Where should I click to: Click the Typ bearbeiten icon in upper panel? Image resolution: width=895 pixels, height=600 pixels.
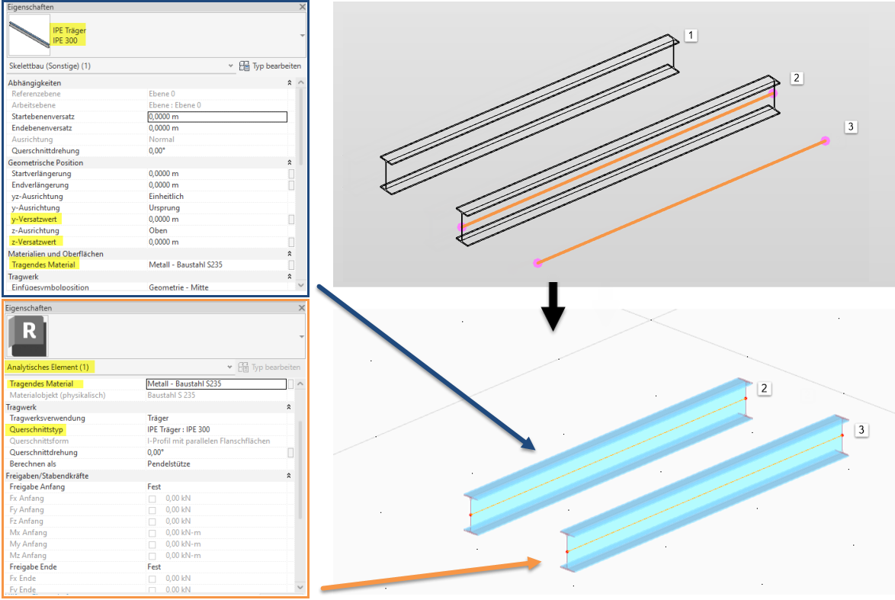(x=244, y=66)
